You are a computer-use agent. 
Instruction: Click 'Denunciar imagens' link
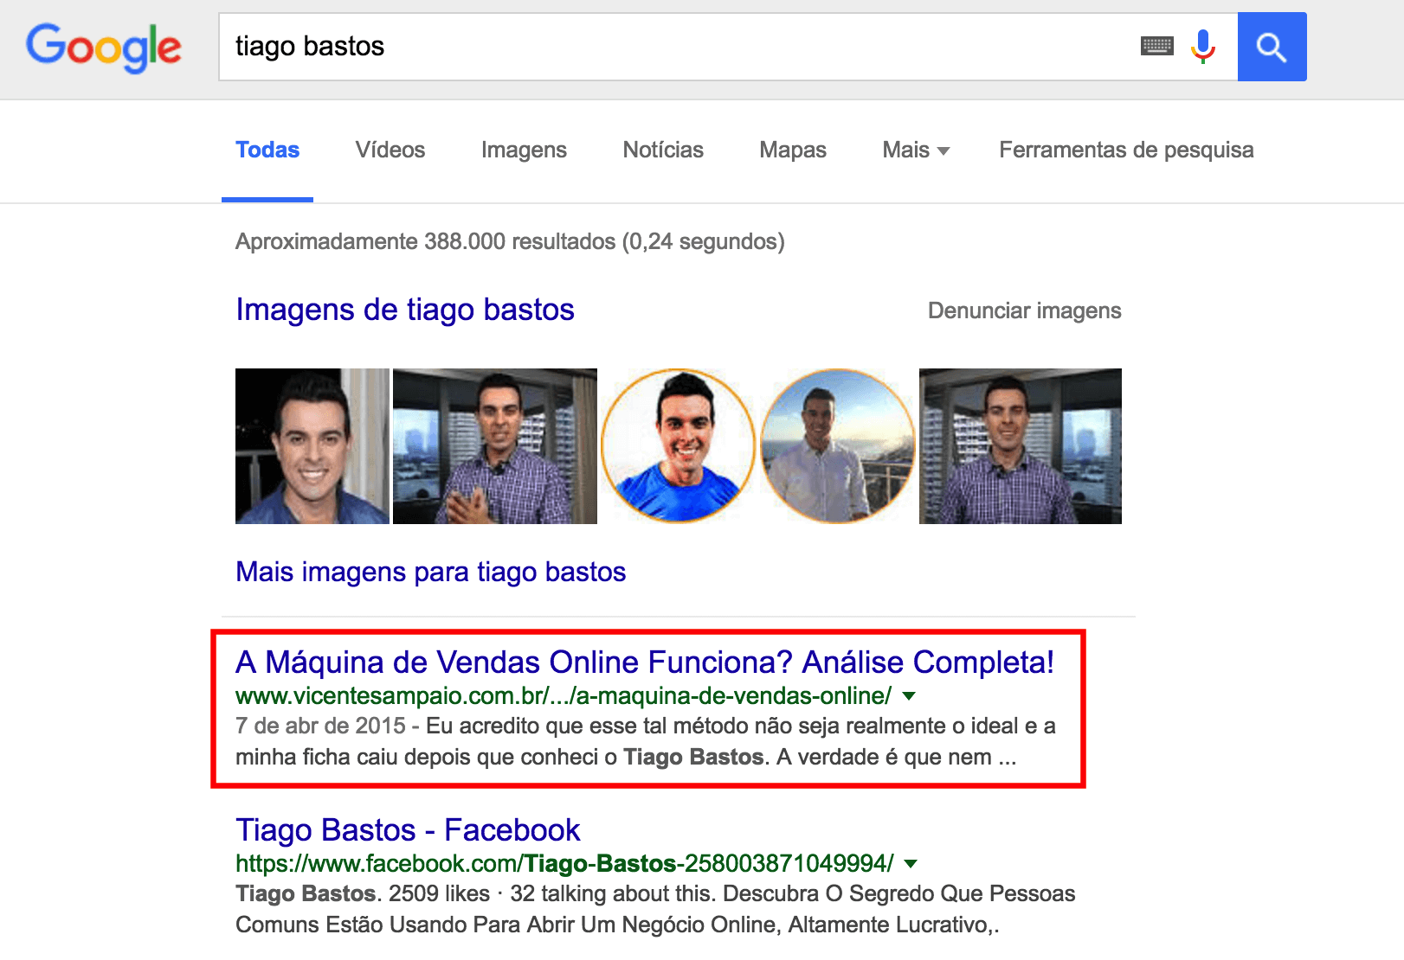point(1024,310)
